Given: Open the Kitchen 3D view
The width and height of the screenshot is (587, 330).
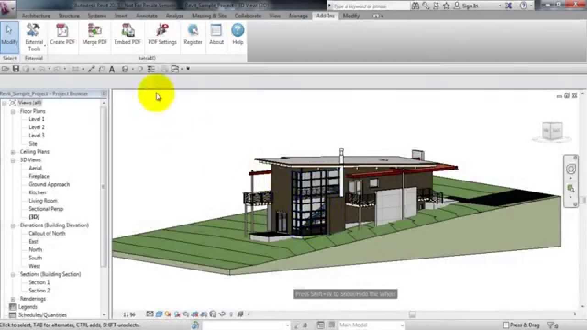Looking at the screenshot, I should pyautogui.click(x=37, y=192).
